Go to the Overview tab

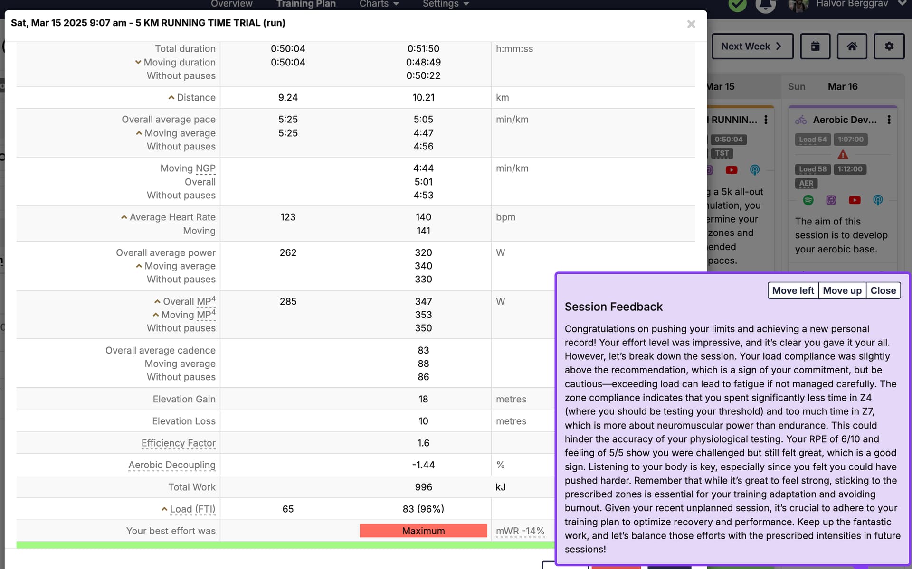(231, 4)
